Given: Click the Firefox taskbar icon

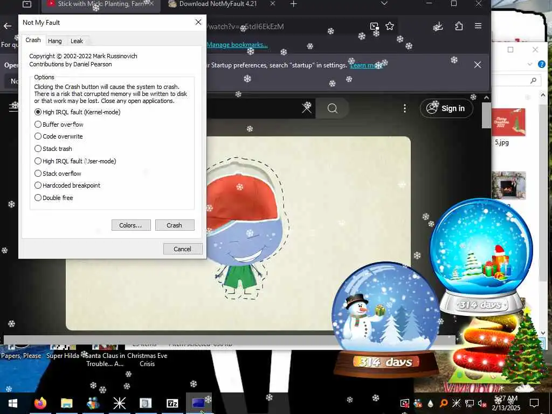Looking at the screenshot, I should pos(40,403).
